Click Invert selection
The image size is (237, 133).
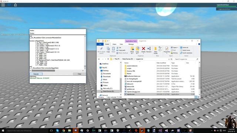186,53
